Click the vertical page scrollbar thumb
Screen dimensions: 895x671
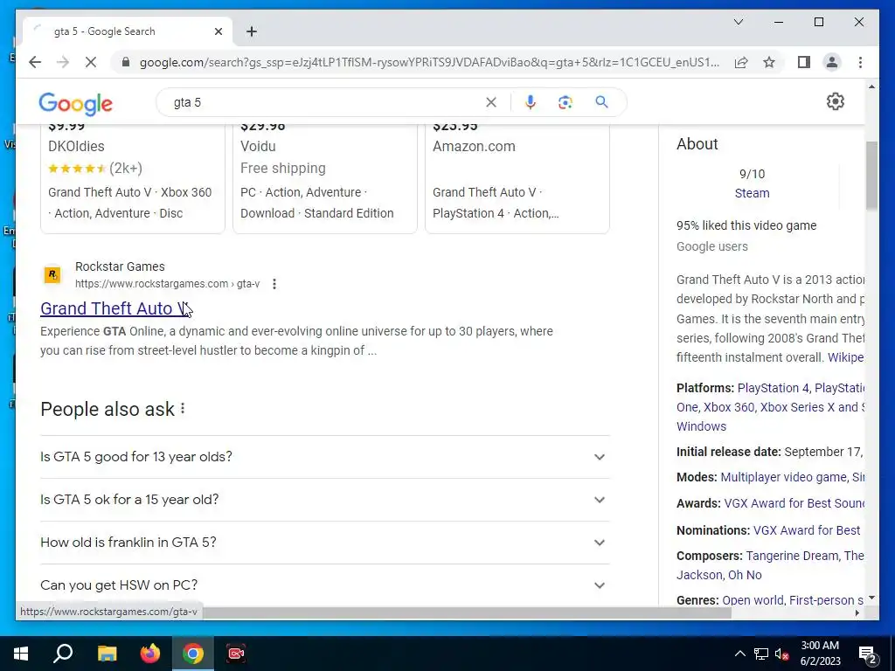[x=871, y=176]
